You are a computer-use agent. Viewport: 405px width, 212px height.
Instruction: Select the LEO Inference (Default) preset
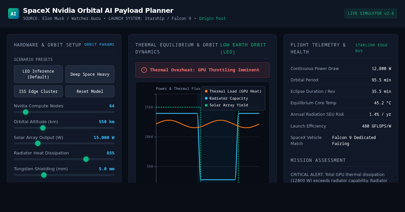pyautogui.click(x=38, y=74)
